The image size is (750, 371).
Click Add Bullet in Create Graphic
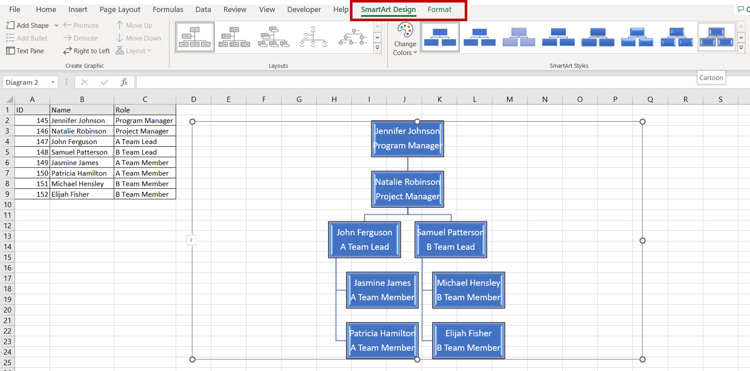pos(27,38)
